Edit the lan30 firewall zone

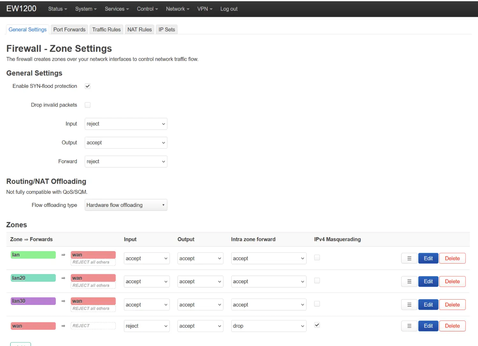pos(428,305)
